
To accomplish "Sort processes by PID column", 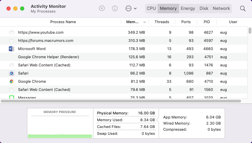I will (207, 22).
